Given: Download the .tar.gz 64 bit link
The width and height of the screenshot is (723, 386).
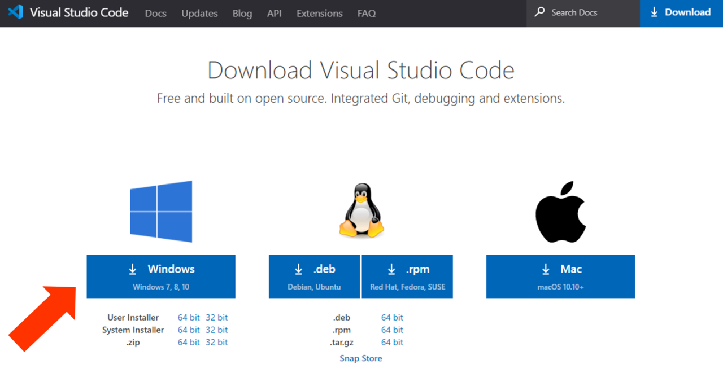Looking at the screenshot, I should point(392,343).
